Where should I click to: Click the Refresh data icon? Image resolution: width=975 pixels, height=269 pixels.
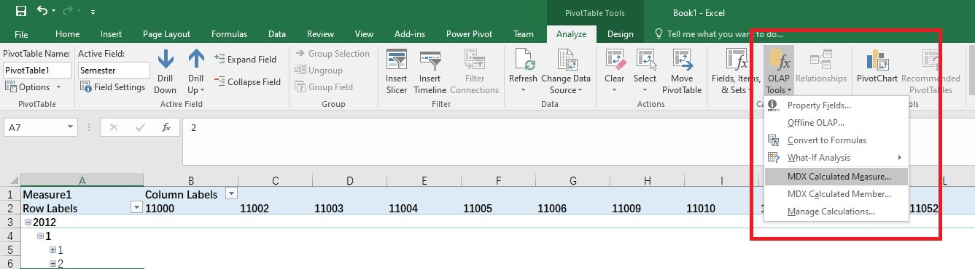click(x=523, y=60)
